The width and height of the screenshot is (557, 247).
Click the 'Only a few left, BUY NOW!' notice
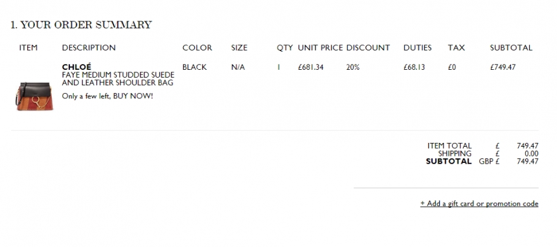coord(108,96)
